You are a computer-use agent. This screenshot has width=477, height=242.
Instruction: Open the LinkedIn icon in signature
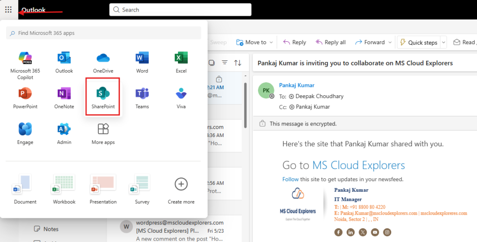[350, 232]
